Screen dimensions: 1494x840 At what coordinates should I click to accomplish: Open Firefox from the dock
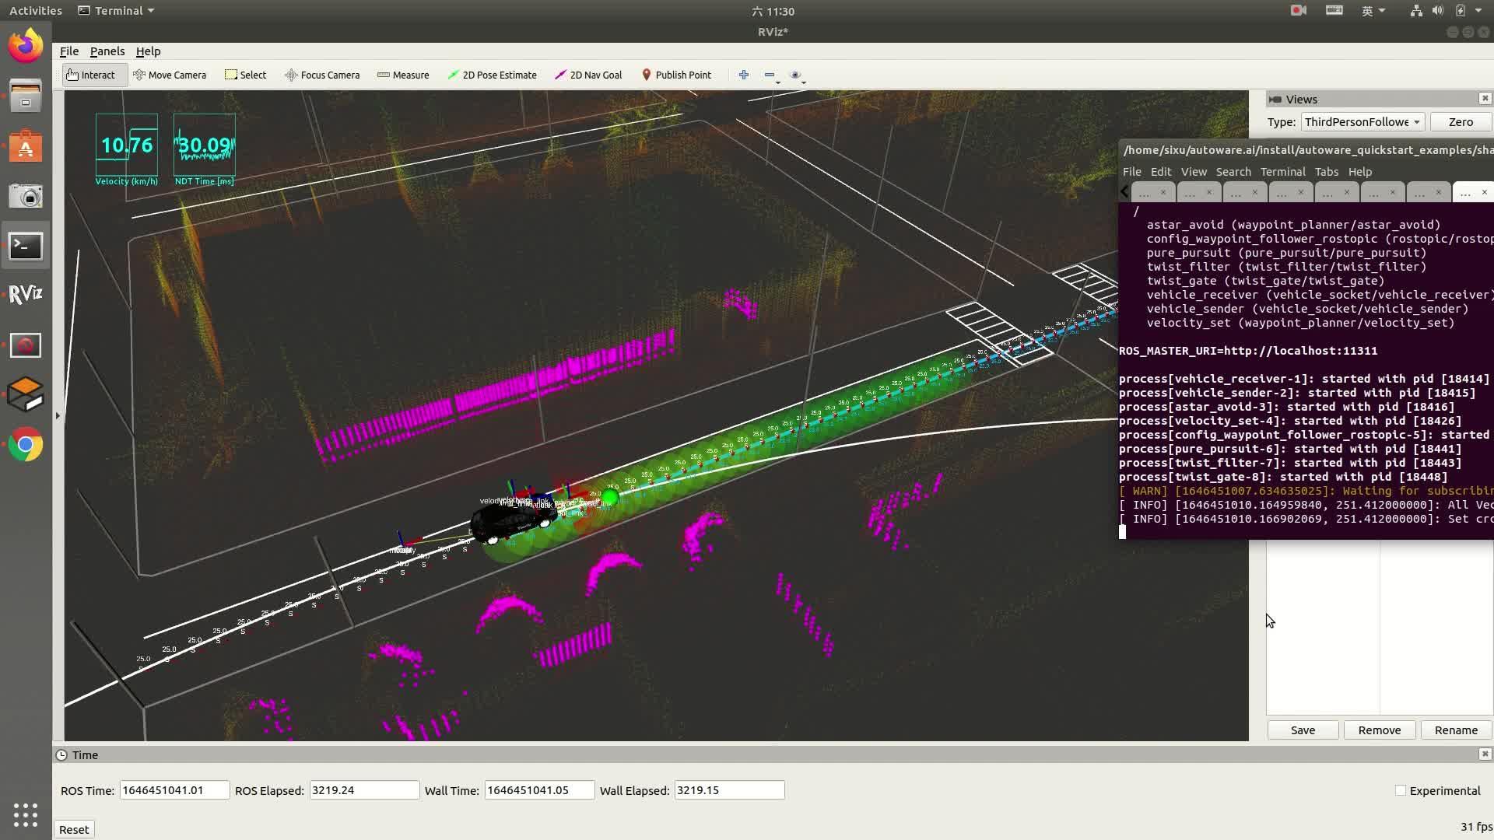click(26, 45)
